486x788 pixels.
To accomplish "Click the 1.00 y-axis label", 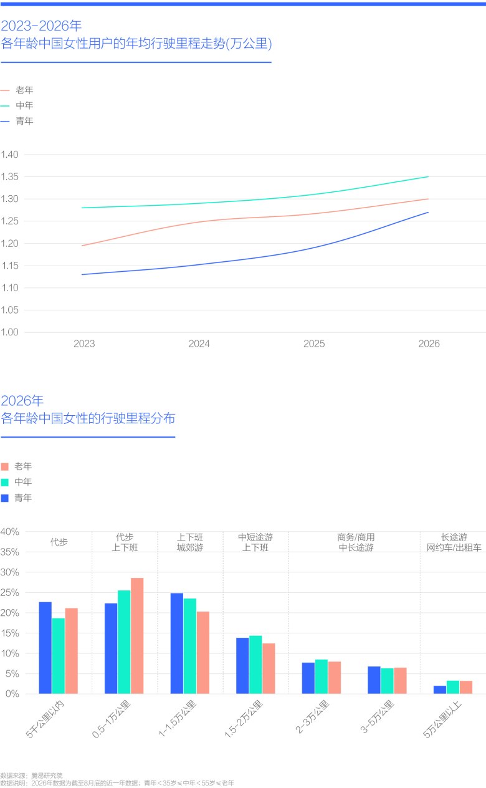I will click(10, 332).
